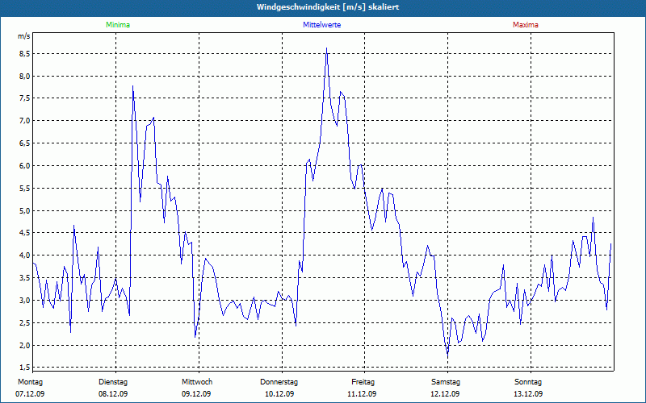Click the 09.12.09 date label

click(x=196, y=394)
